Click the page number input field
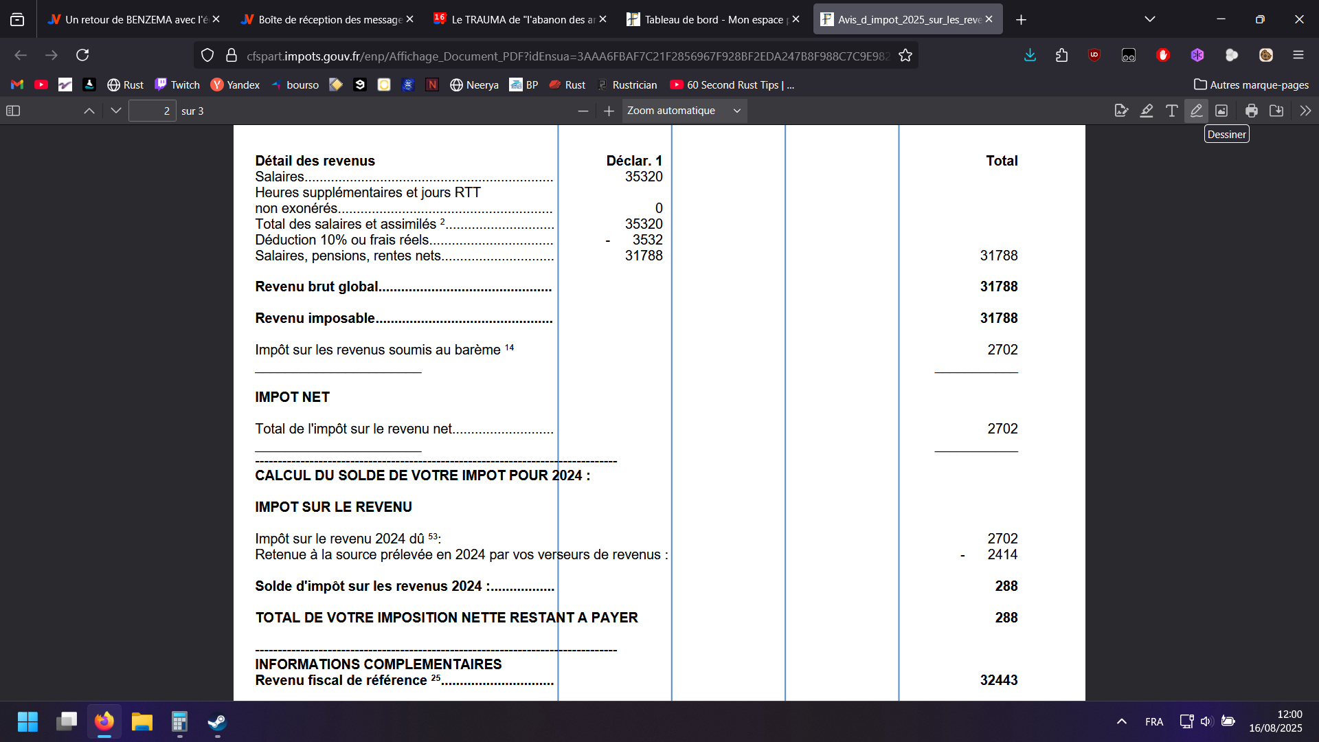 (x=153, y=111)
